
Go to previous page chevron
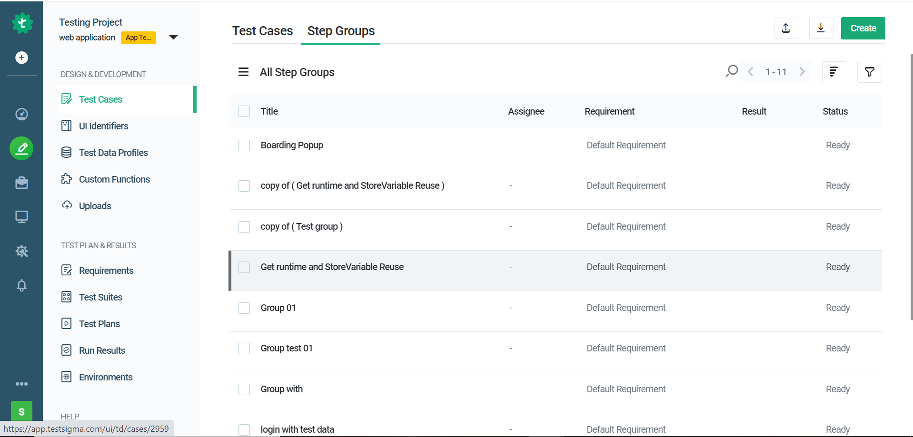(x=751, y=72)
